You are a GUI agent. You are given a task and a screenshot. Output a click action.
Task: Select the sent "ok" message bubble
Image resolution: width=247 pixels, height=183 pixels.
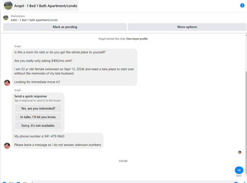239,170
